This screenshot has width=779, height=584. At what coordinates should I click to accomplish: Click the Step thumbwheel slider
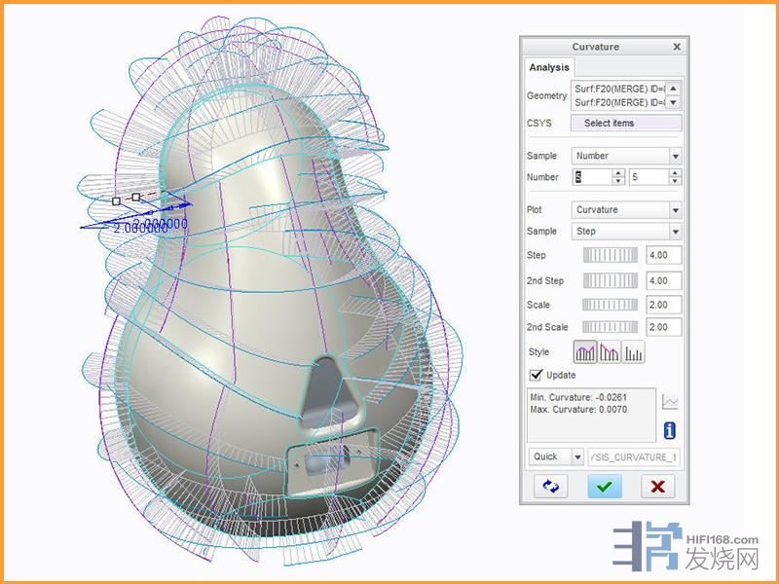pos(610,255)
